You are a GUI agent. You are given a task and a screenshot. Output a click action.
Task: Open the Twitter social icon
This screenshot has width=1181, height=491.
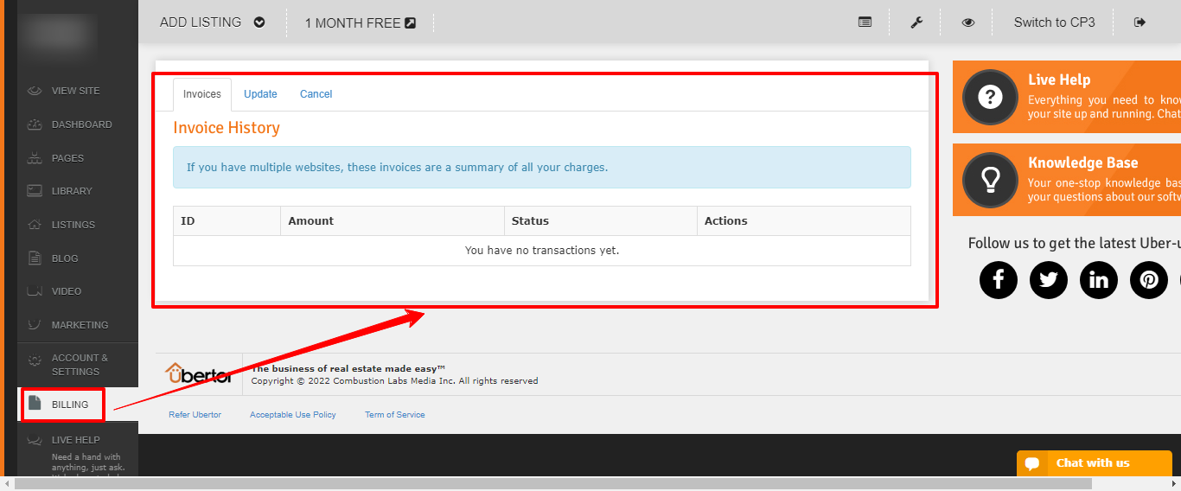click(1049, 280)
